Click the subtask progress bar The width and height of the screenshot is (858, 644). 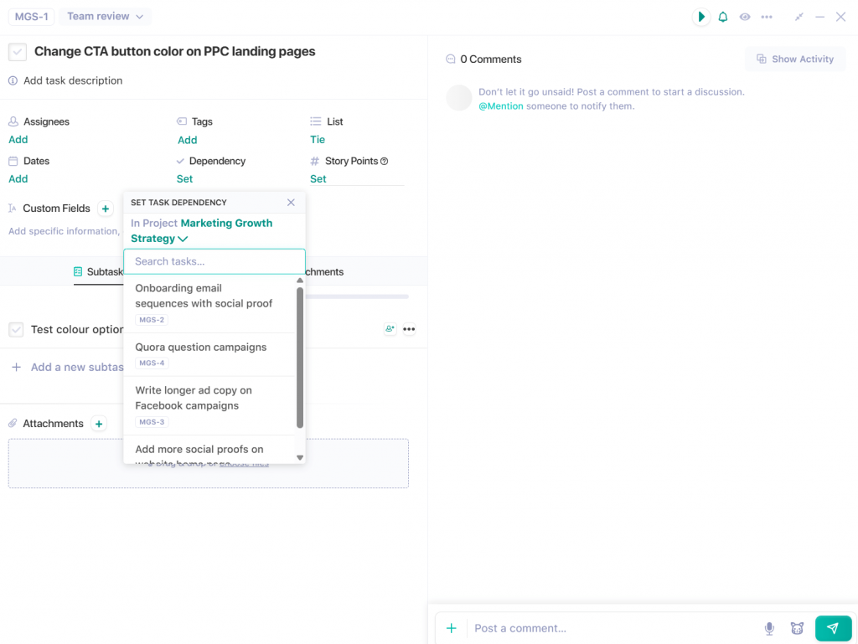click(357, 296)
